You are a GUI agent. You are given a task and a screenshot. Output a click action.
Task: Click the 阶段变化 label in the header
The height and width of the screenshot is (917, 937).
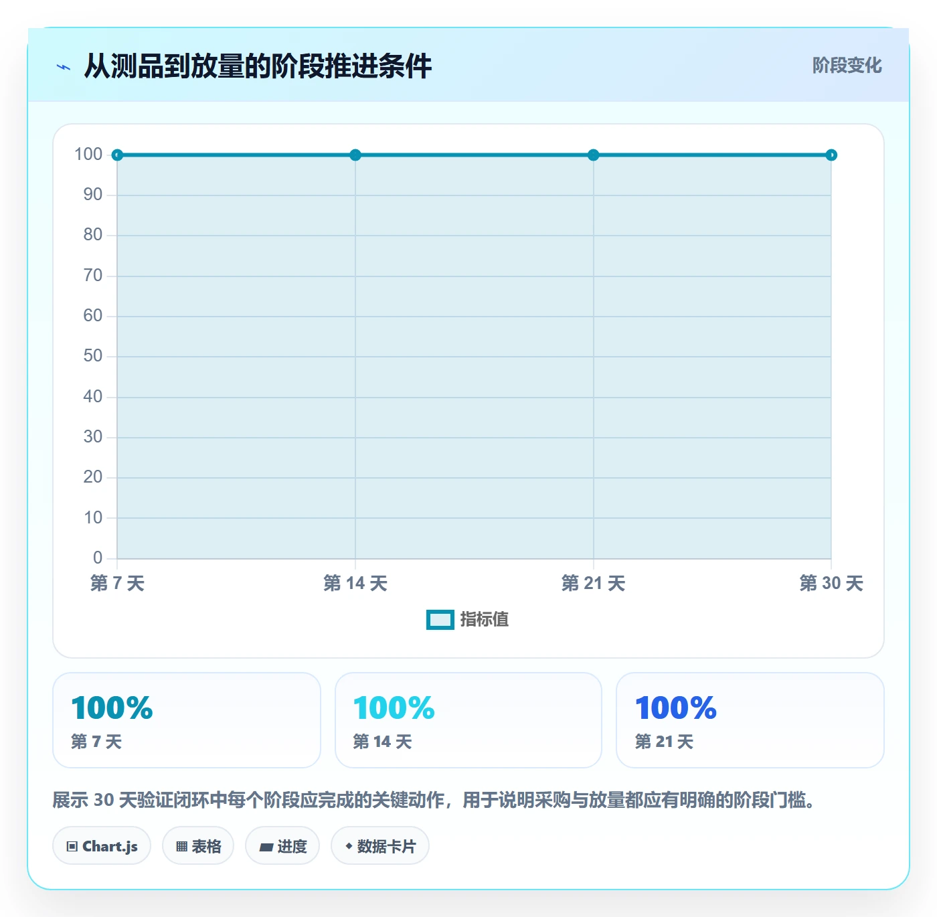847,66
